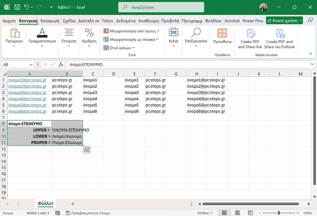Expand the formula bar

coord(312,64)
